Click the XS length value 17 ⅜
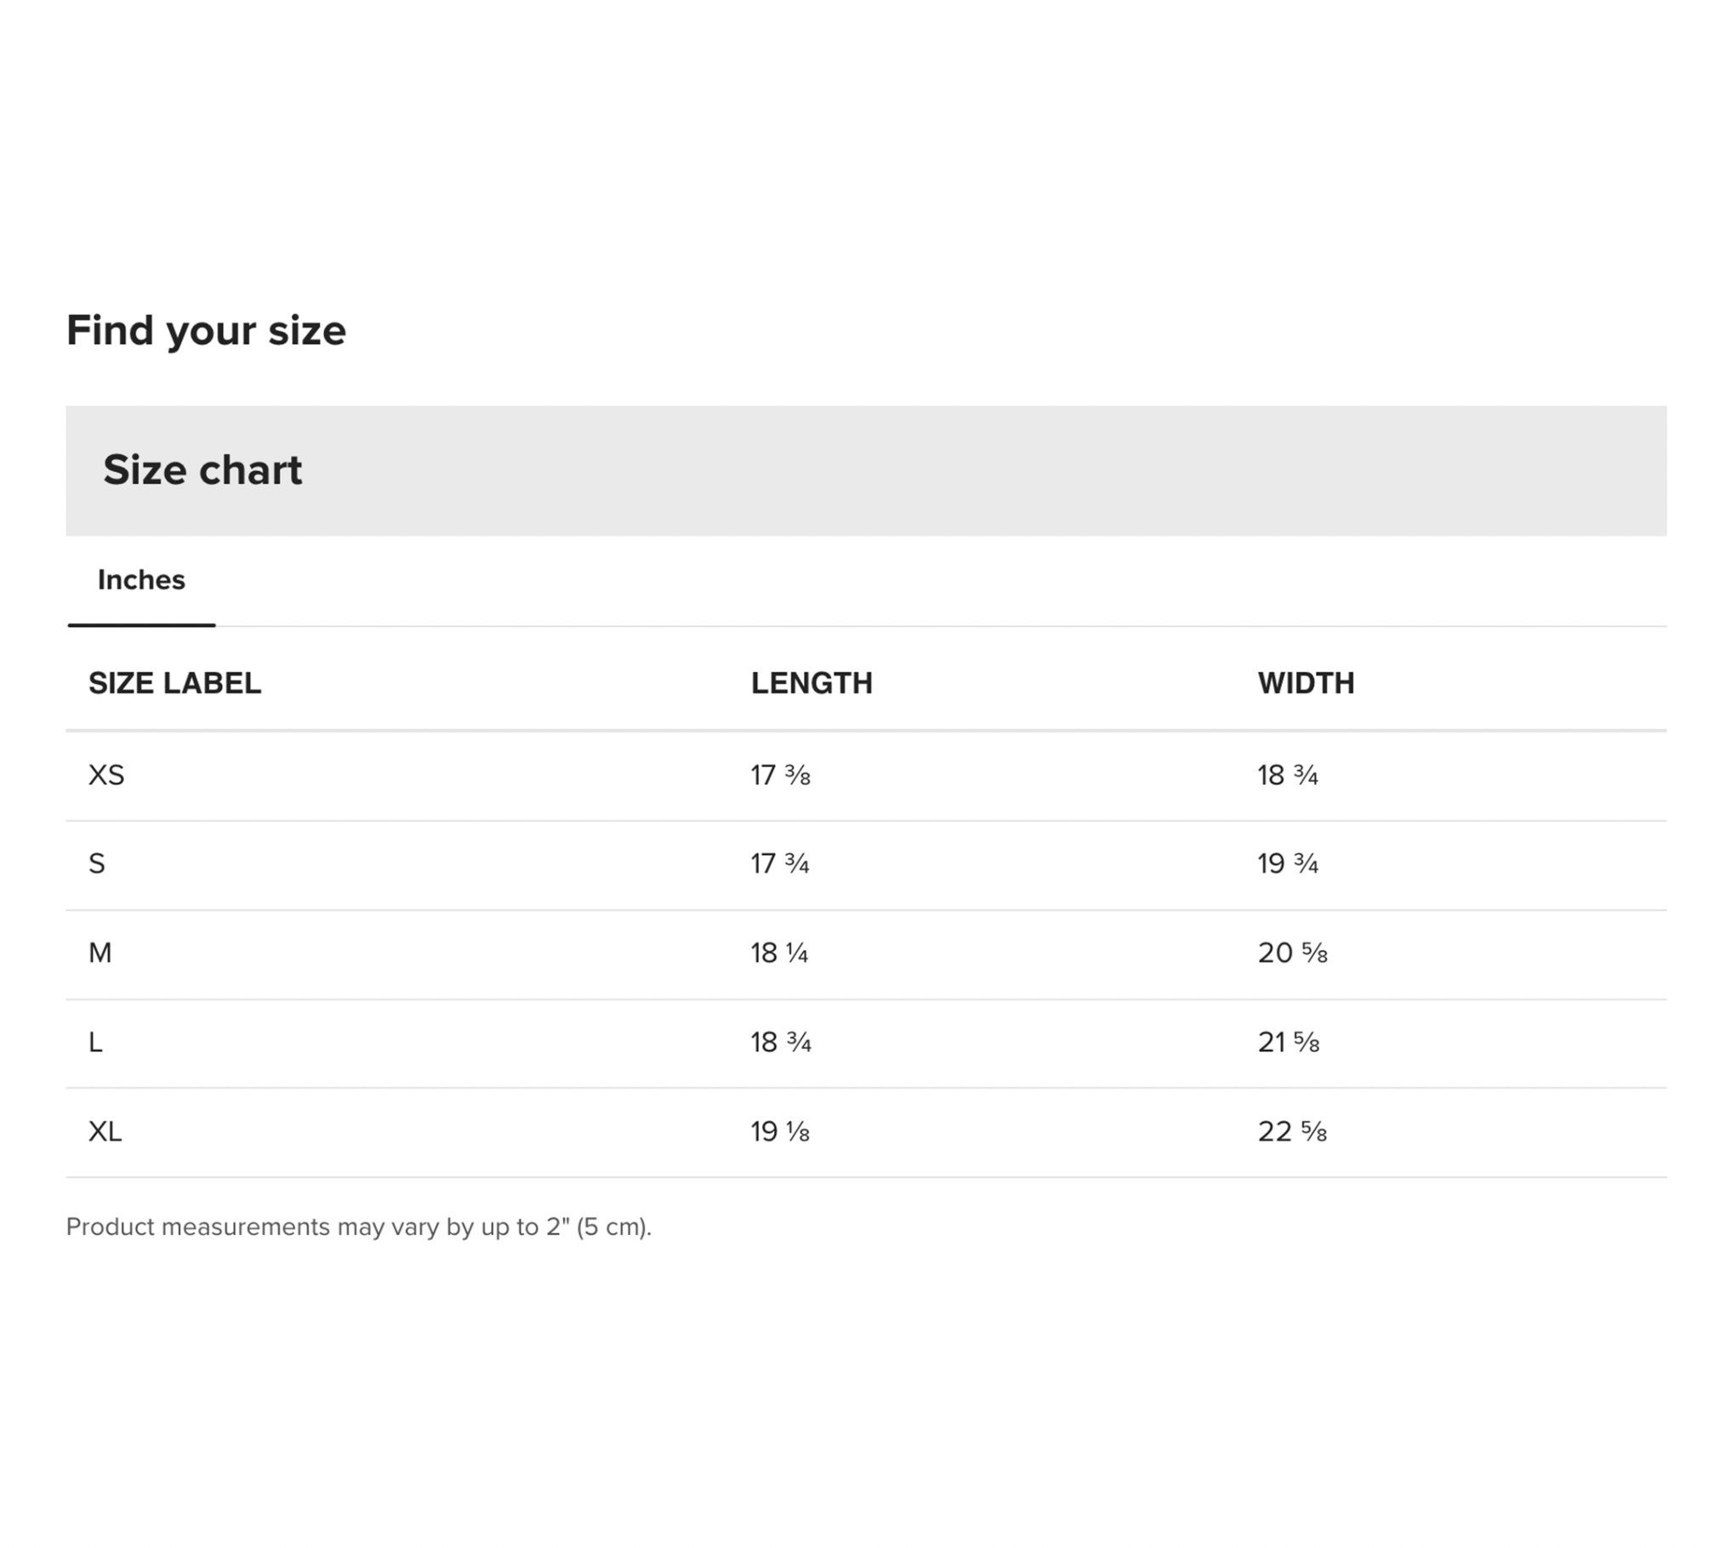The image size is (1720, 1548). 779,775
